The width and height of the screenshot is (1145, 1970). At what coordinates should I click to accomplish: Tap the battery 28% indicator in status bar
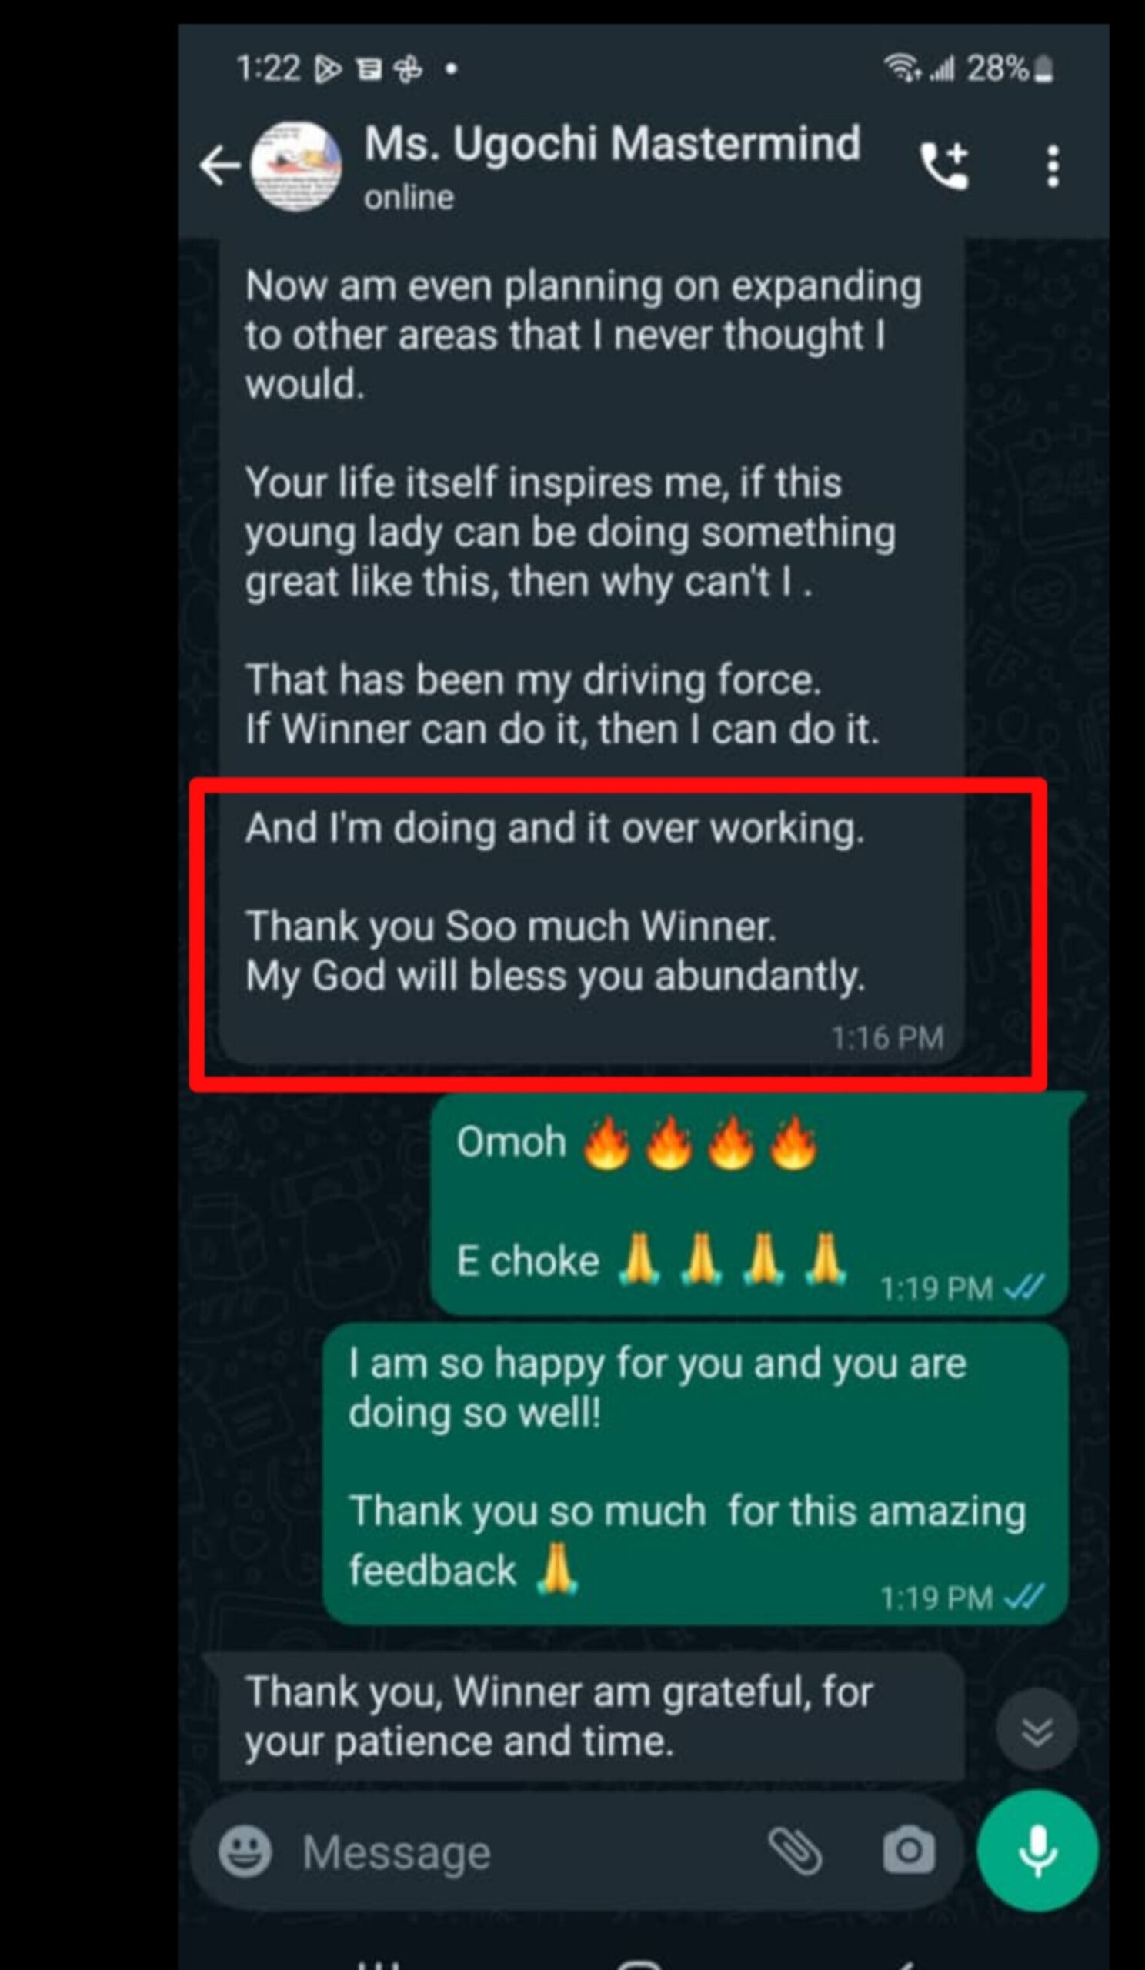[x=1010, y=68]
